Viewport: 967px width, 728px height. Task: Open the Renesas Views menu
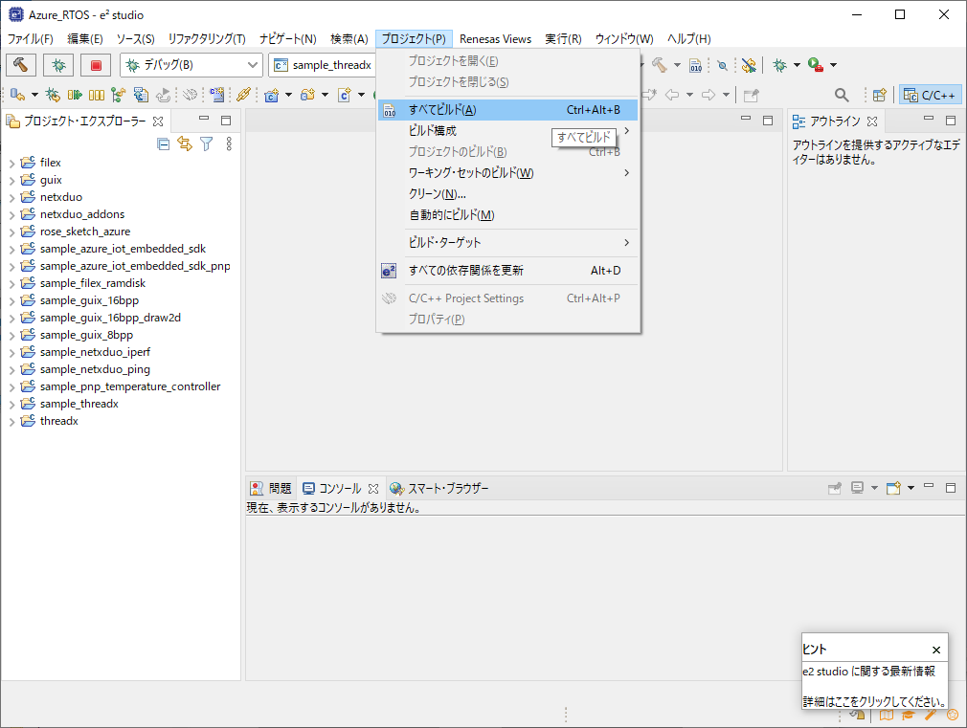click(x=495, y=39)
